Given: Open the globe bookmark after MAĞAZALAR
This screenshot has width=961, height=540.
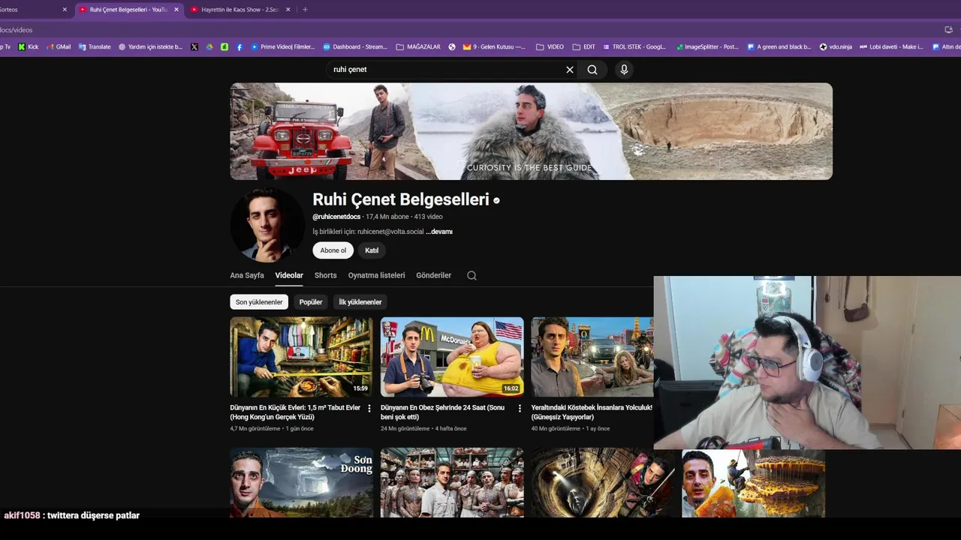Looking at the screenshot, I should point(452,46).
